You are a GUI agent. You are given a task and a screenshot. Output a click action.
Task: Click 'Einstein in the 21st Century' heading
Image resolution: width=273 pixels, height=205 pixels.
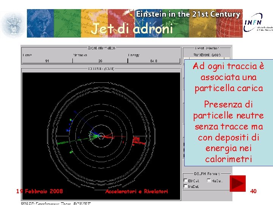188,14
